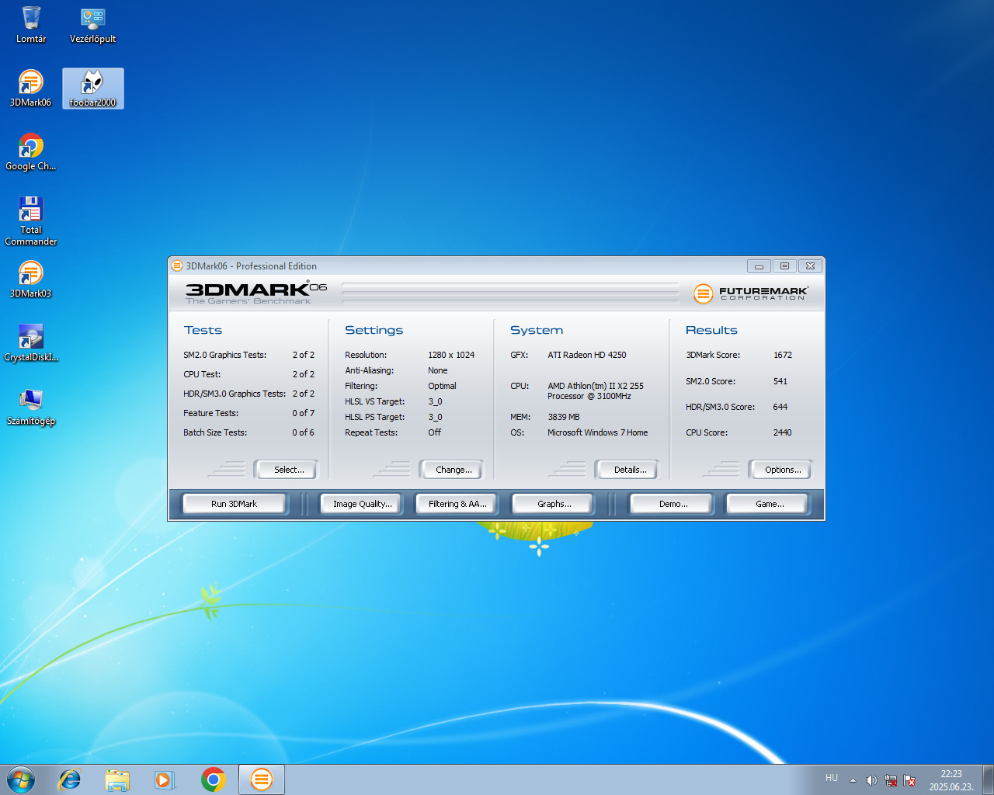Click the CPU Score value 2440
This screenshot has height=795, width=994.
[783, 432]
